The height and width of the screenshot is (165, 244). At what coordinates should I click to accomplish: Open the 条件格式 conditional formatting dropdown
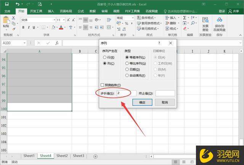click(x=146, y=18)
